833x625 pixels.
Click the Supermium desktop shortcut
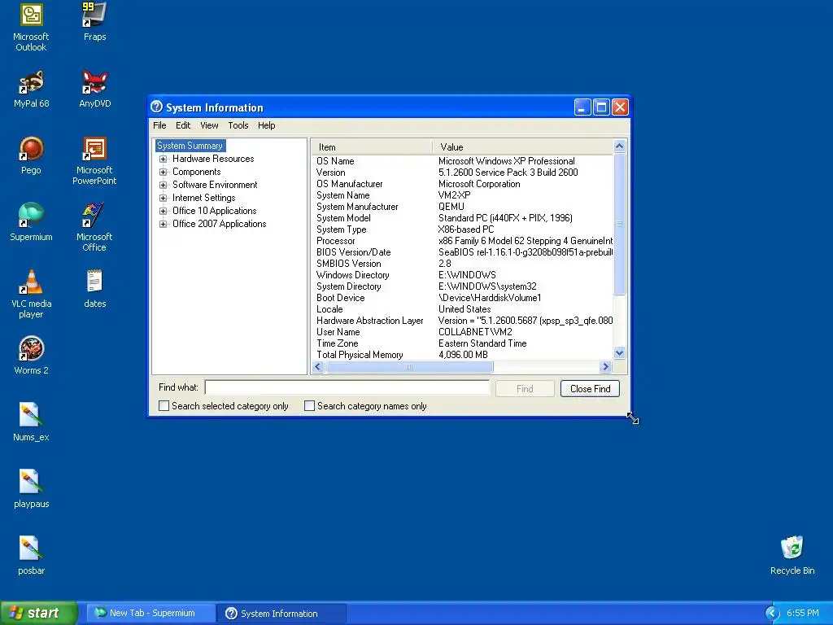31,221
